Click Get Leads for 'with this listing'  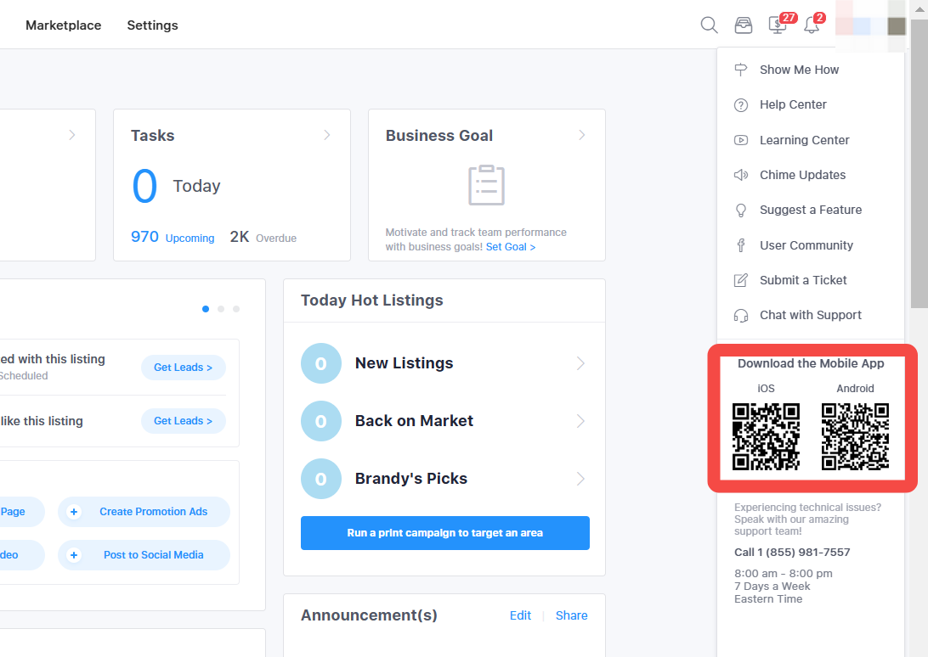[184, 368]
